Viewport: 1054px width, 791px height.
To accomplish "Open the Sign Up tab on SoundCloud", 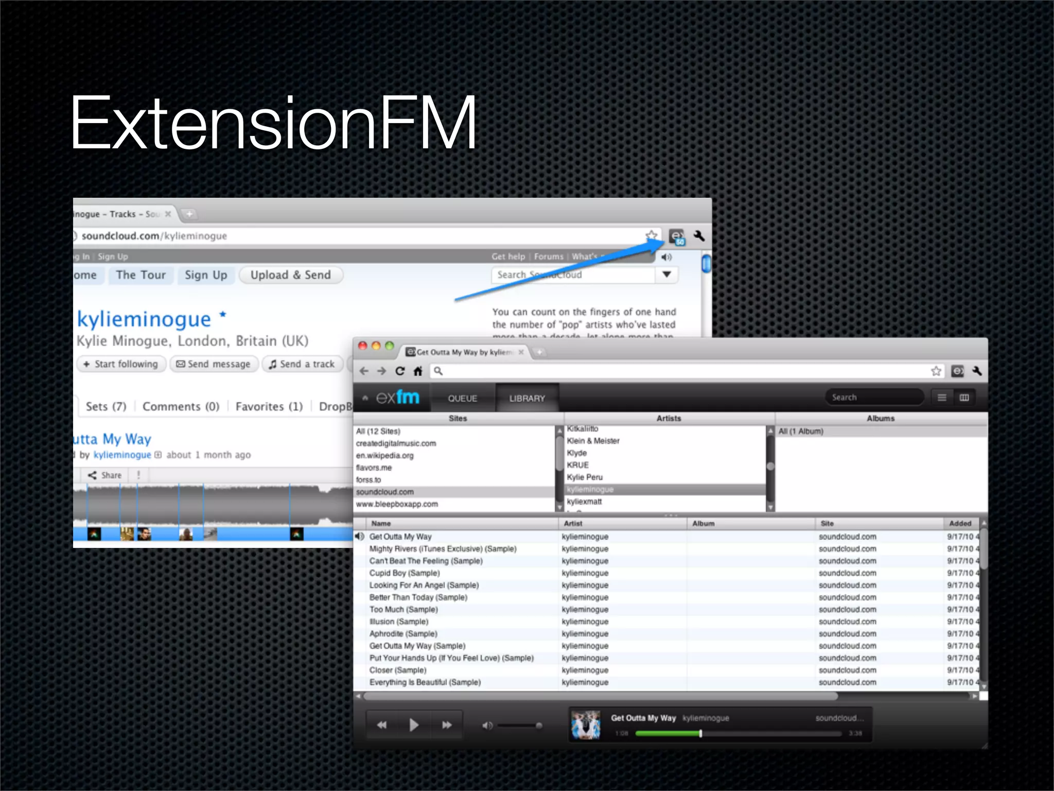I will click(x=206, y=275).
